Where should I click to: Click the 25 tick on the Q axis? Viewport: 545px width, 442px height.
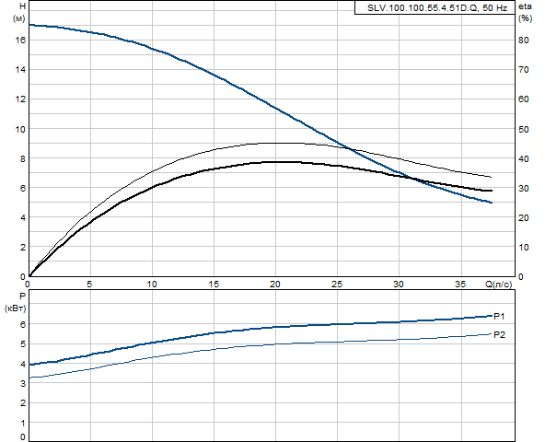tap(337, 285)
